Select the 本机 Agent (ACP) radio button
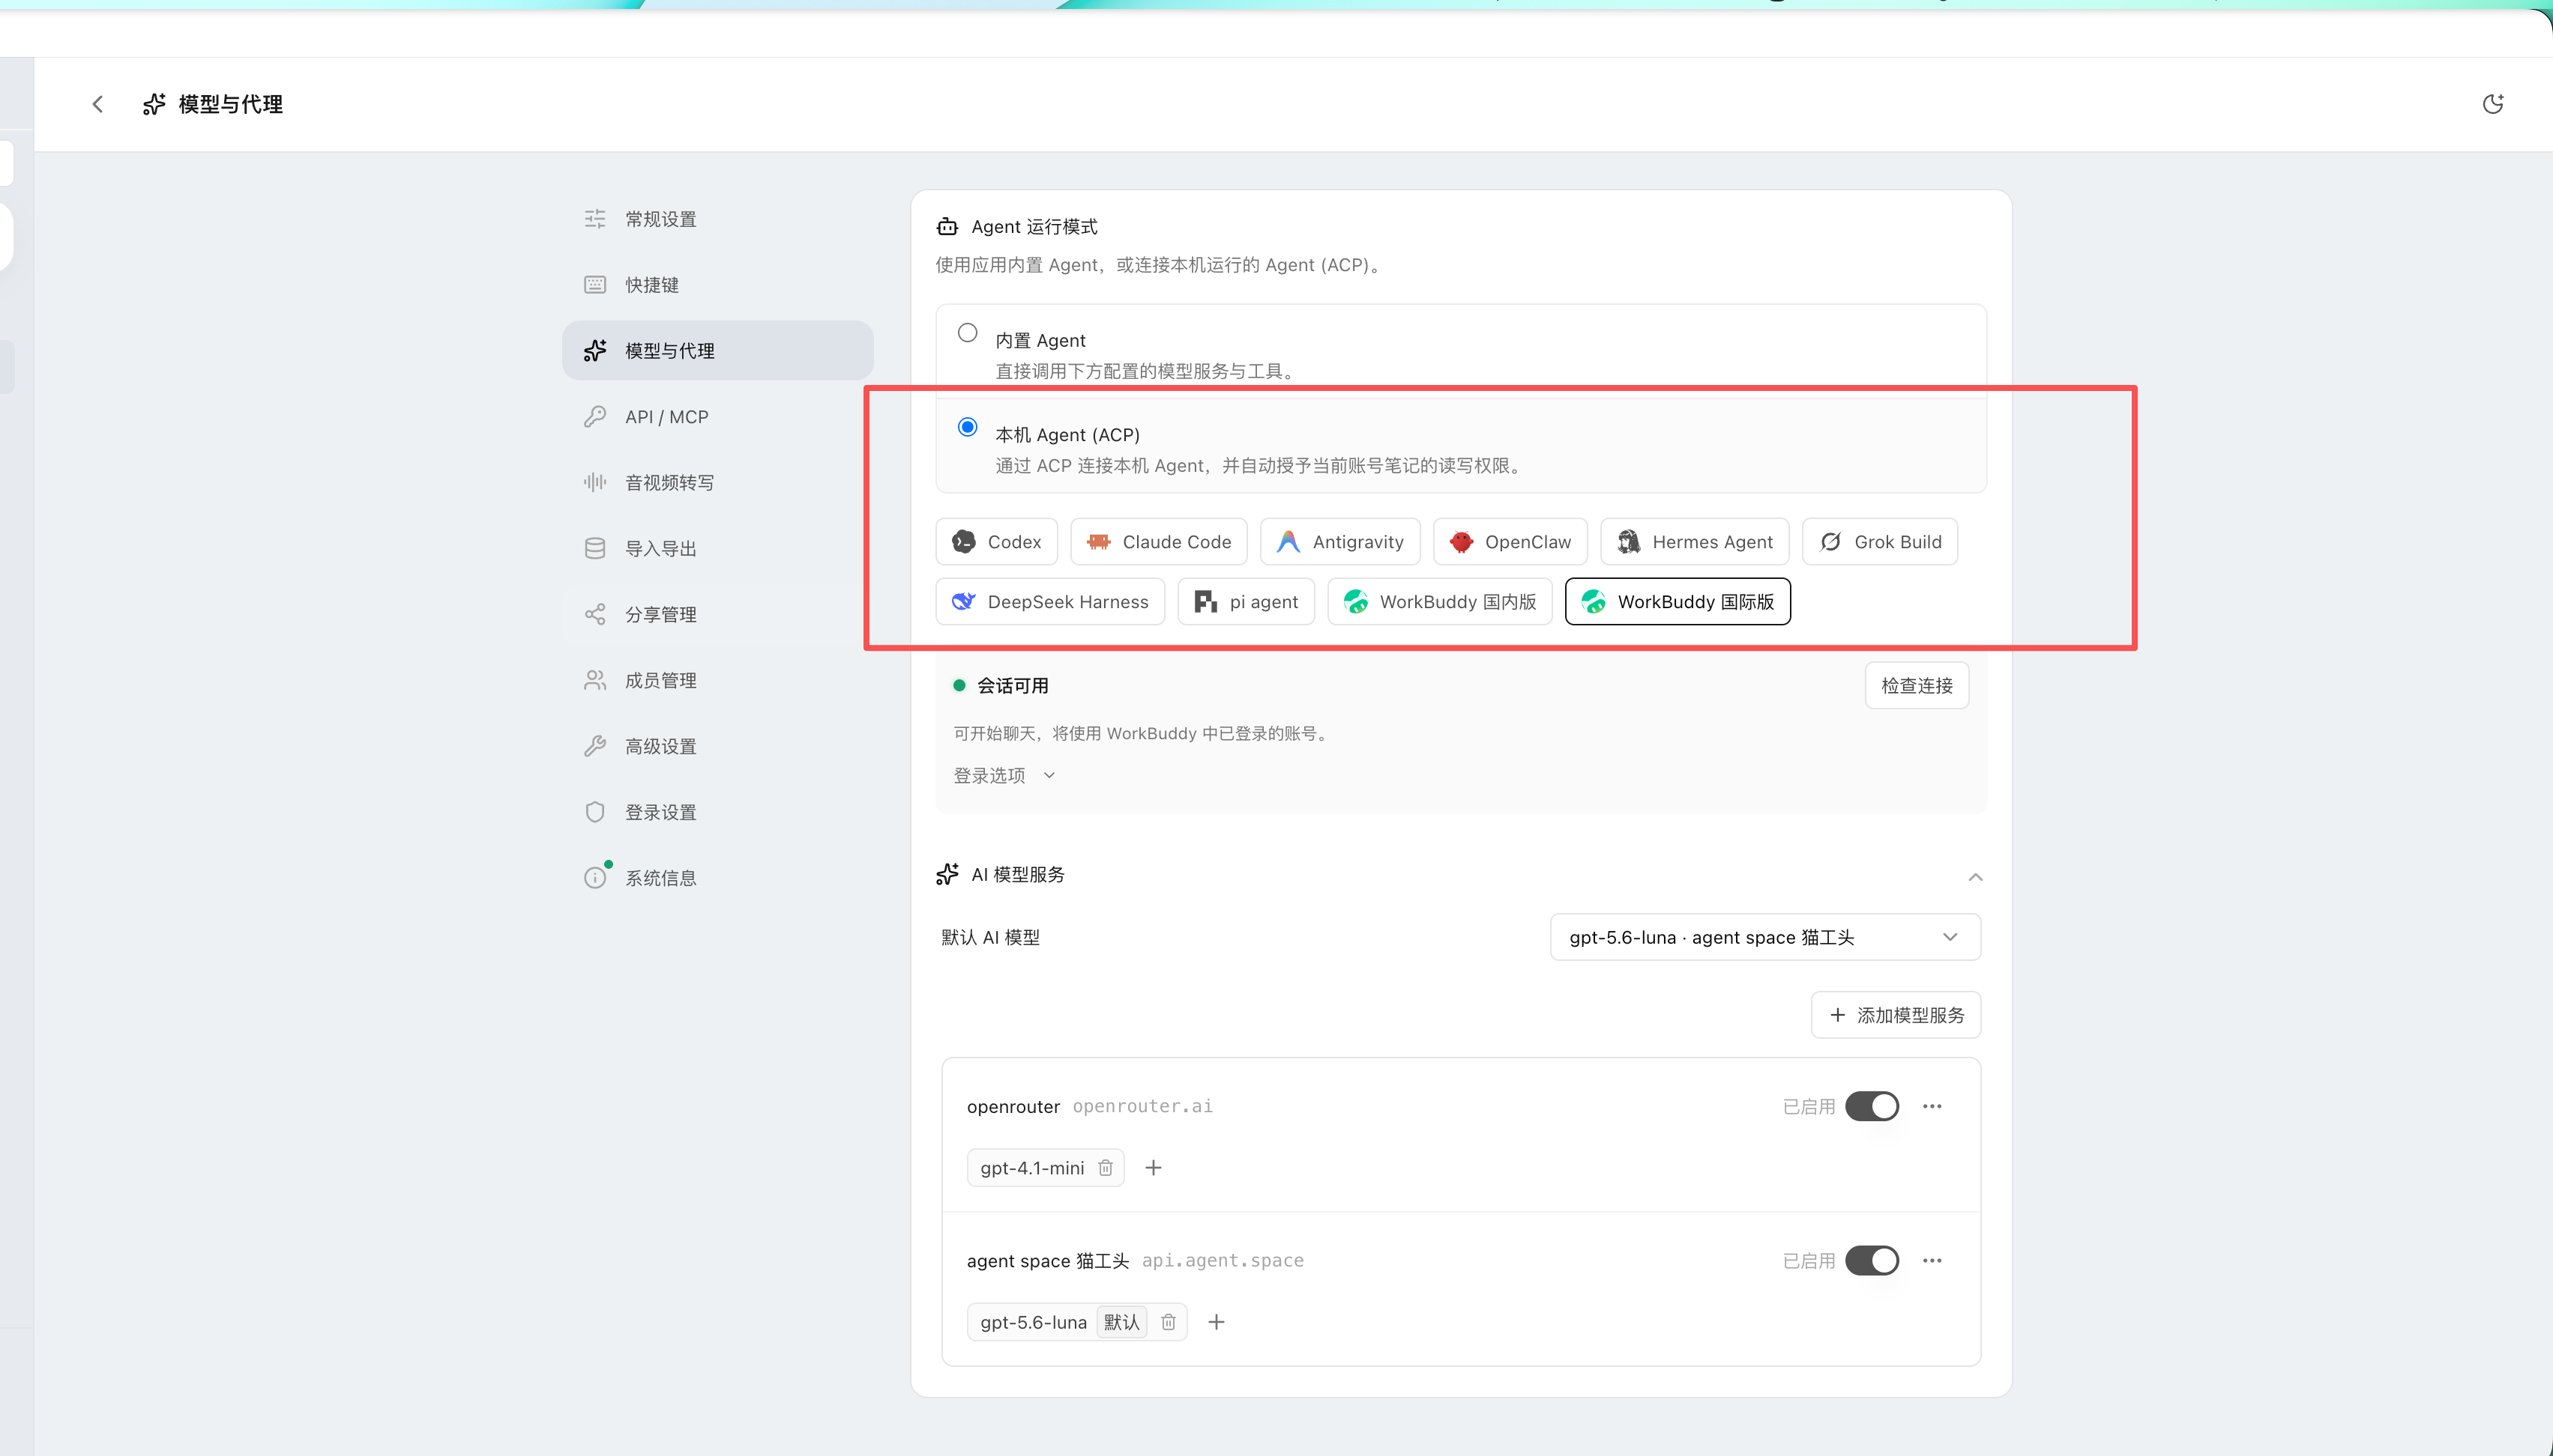 pyautogui.click(x=967, y=427)
